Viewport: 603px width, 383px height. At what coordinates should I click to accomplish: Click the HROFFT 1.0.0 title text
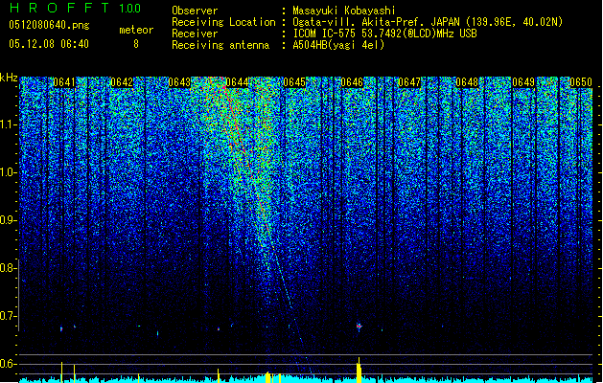(x=75, y=8)
